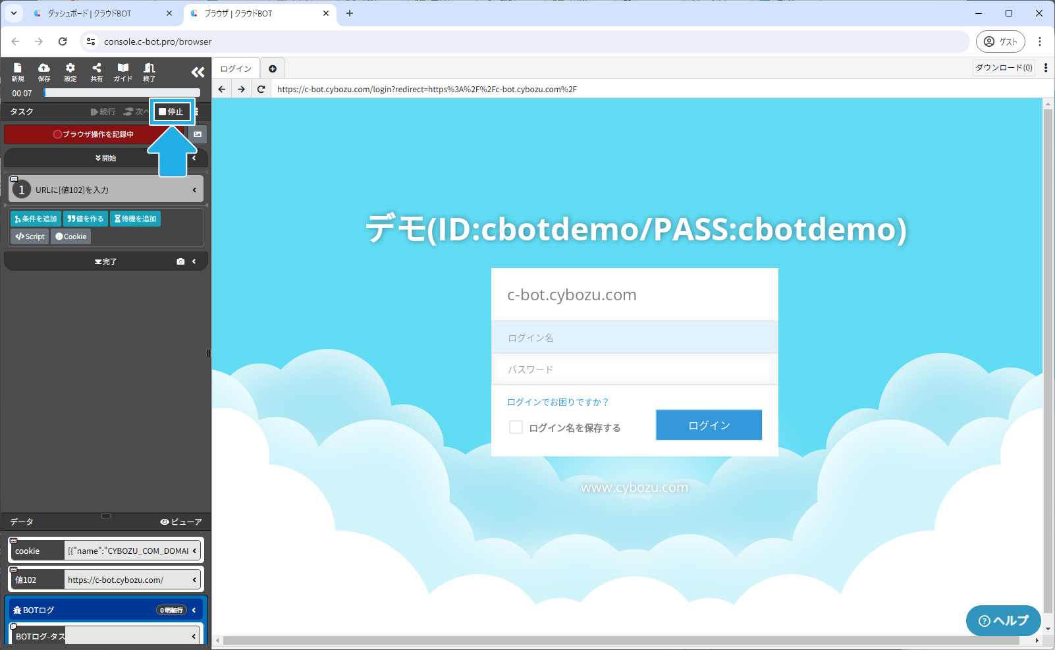Viewport: 1055px width, 650px height.
Task: Click the 保存 cloud save icon
Action: point(43,72)
